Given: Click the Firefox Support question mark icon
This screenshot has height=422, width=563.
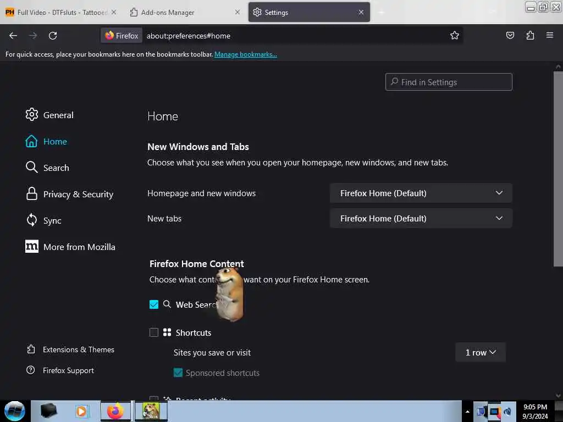Looking at the screenshot, I should pyautogui.click(x=31, y=370).
